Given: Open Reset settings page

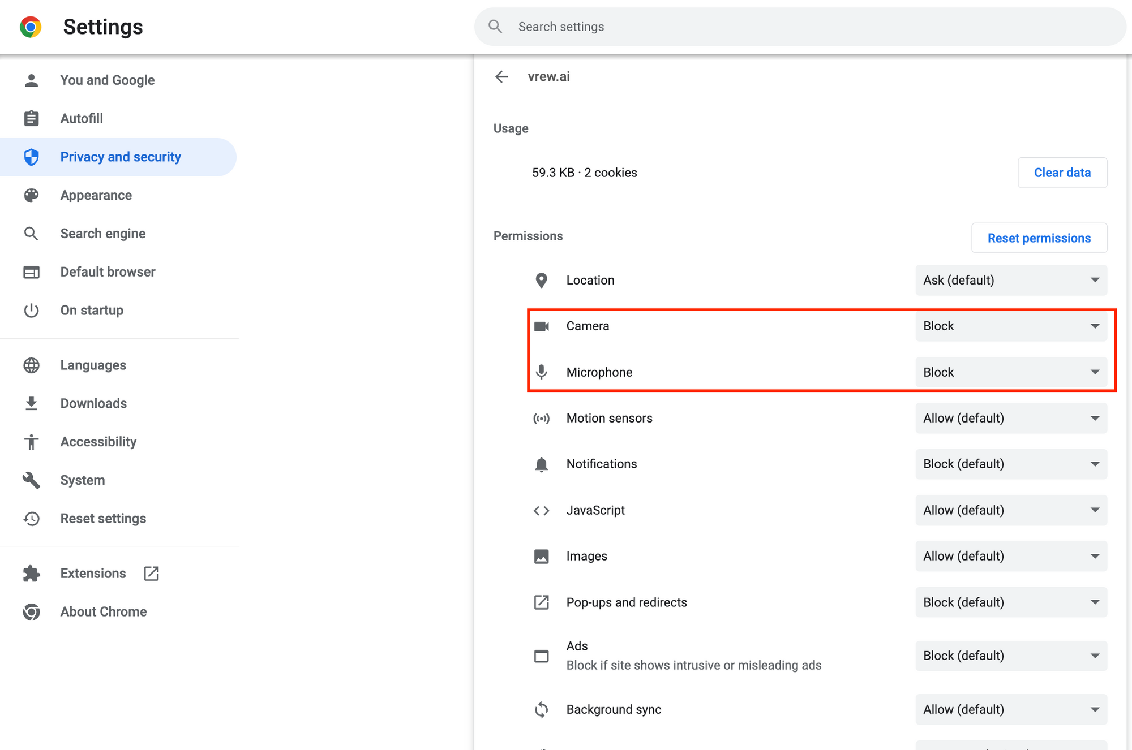Looking at the screenshot, I should [x=118, y=519].
